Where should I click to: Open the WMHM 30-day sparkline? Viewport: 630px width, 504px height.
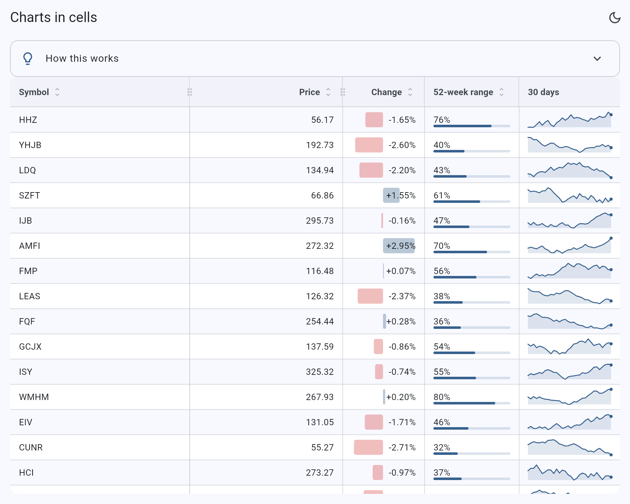tap(570, 397)
